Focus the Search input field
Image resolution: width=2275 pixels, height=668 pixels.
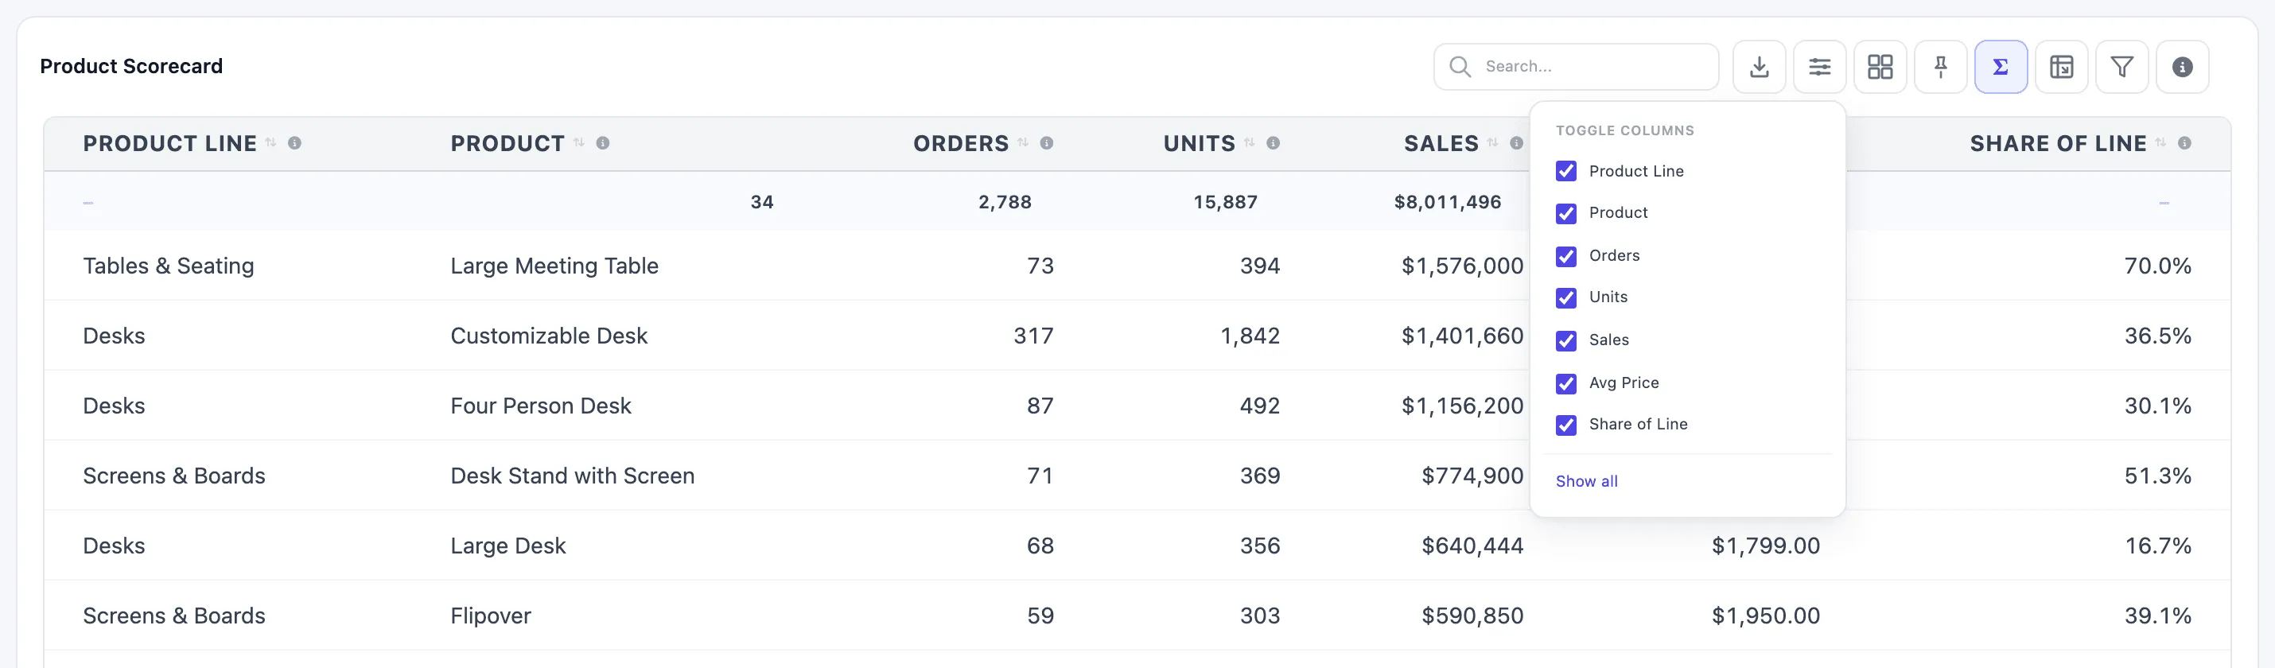tap(1577, 67)
